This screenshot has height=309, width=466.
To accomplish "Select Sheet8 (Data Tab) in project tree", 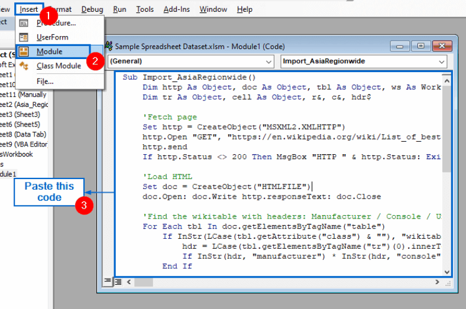I will click(23, 135).
